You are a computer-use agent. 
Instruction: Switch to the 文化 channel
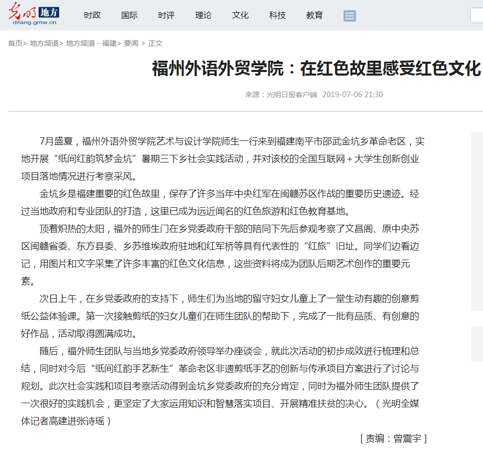click(240, 15)
